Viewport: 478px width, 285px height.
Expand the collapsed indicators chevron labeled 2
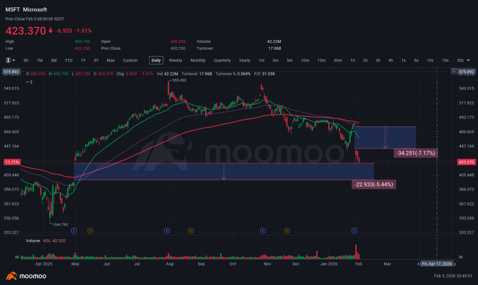click(x=29, y=82)
